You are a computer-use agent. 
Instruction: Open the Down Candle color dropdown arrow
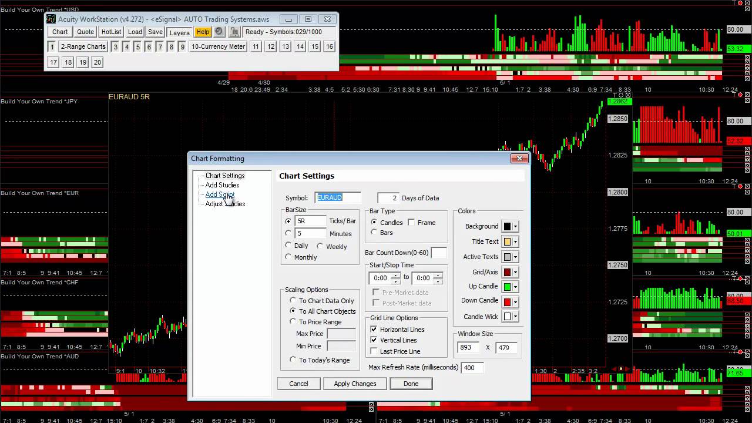(x=515, y=302)
